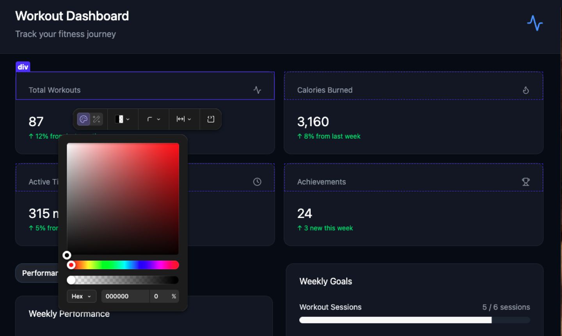Click the clock icon on Active Time card
Viewport: 562px width, 336px height.
[x=257, y=182]
